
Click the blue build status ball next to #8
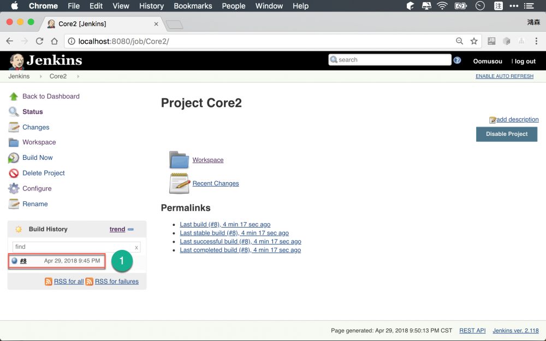15,261
